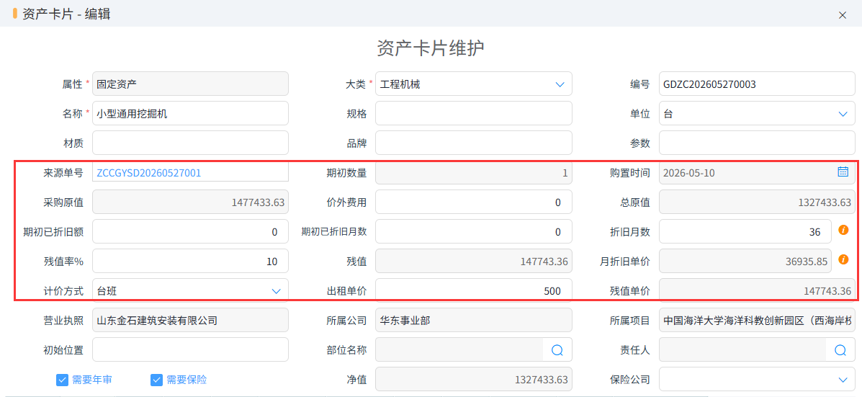
Task: Click the 出租单价 field showing 500
Action: 474,291
